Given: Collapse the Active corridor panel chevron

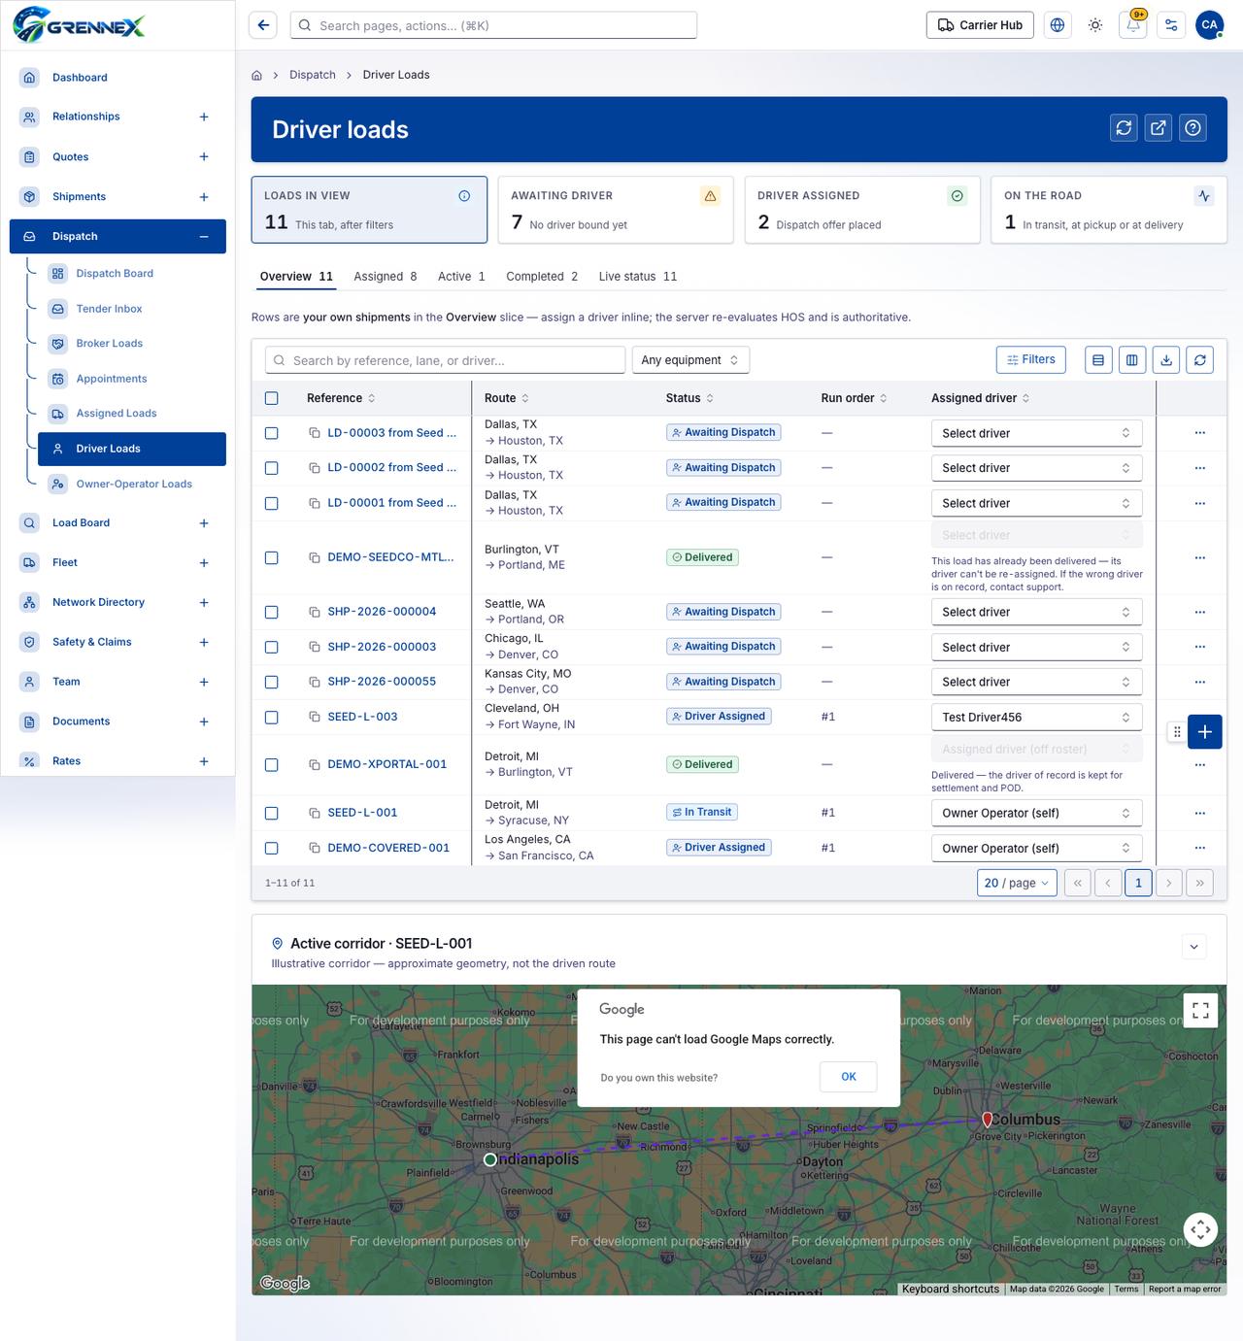Looking at the screenshot, I should tap(1194, 947).
